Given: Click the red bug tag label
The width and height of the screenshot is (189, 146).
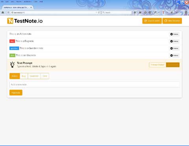Looking at the screenshot, I should 12,41.
